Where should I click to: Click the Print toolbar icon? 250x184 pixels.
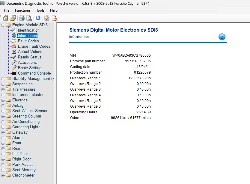(x=22, y=18)
